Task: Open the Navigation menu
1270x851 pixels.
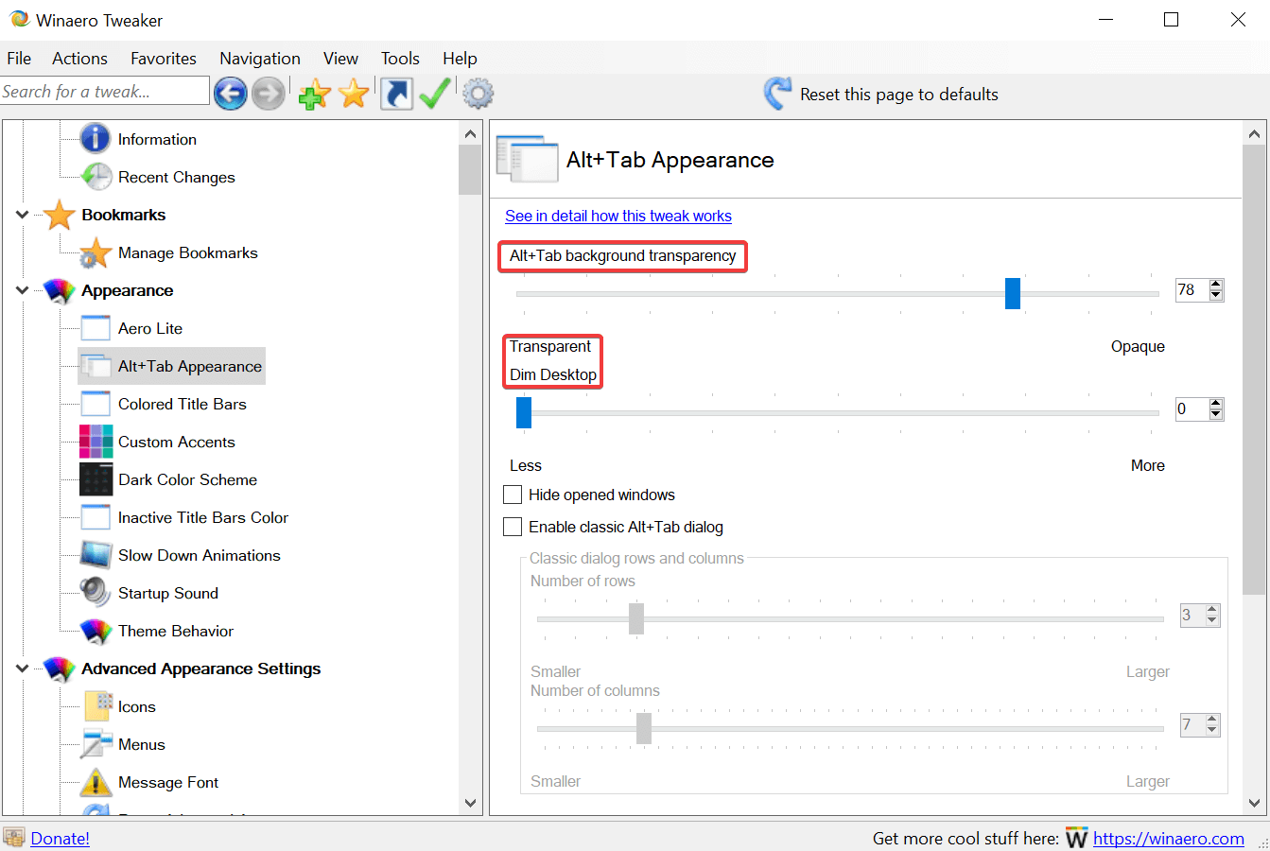Action: (x=259, y=59)
